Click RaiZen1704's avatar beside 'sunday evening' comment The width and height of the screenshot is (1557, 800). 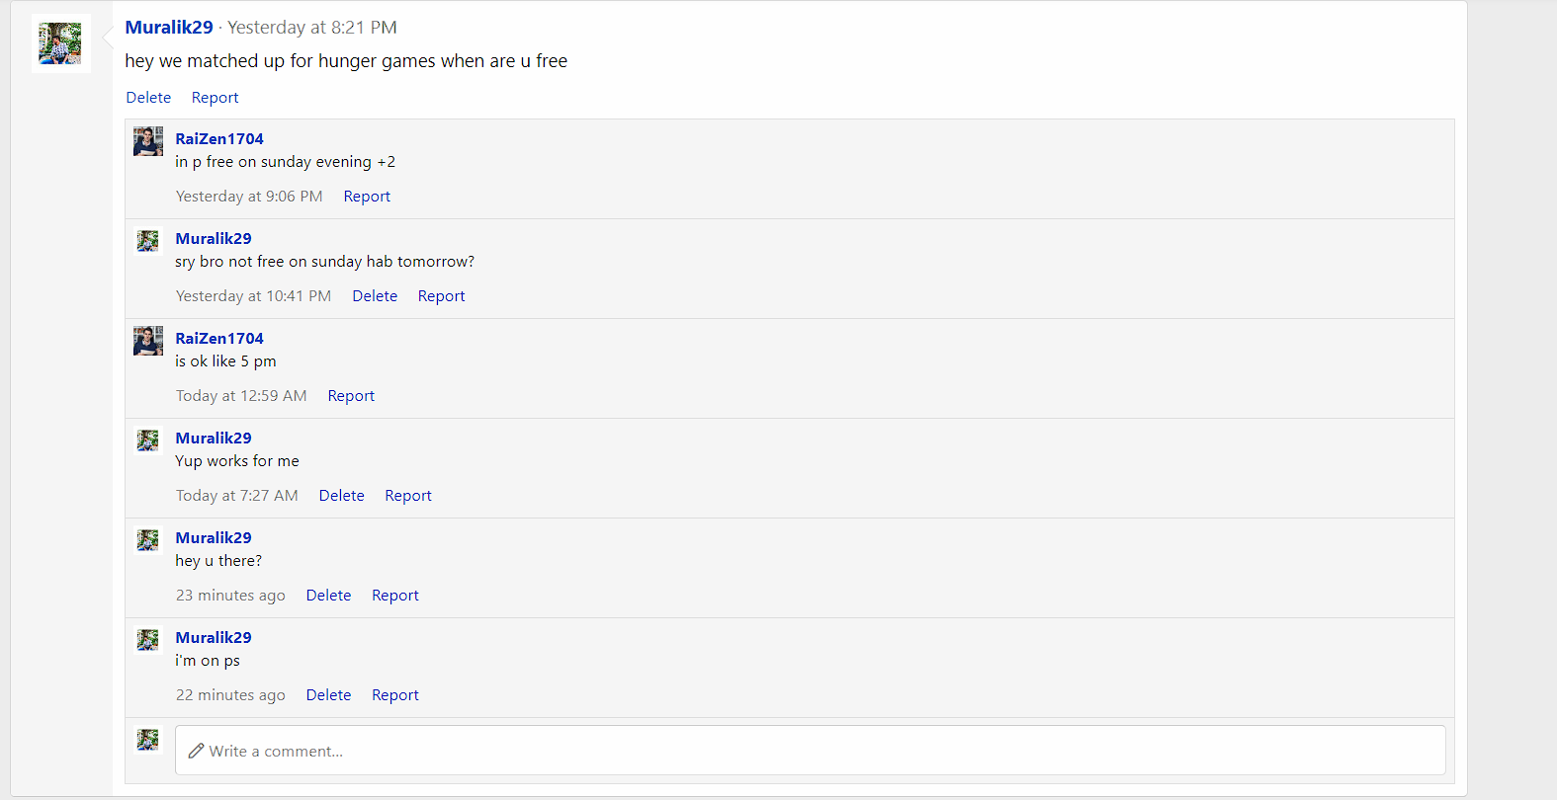coord(148,141)
